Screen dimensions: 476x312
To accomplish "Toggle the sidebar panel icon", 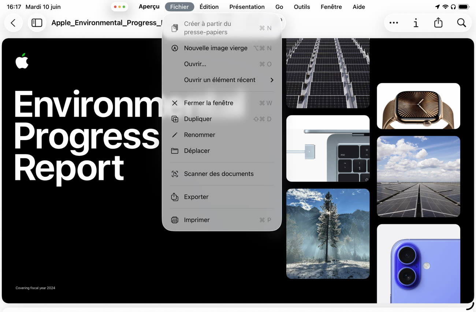I will pos(37,23).
